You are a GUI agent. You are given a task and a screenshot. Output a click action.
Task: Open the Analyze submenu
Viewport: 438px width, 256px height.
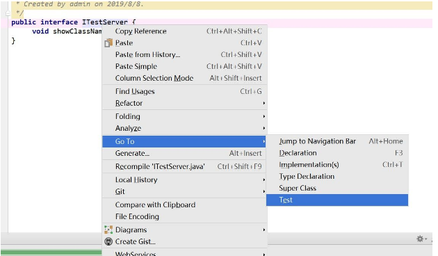[x=185, y=128]
